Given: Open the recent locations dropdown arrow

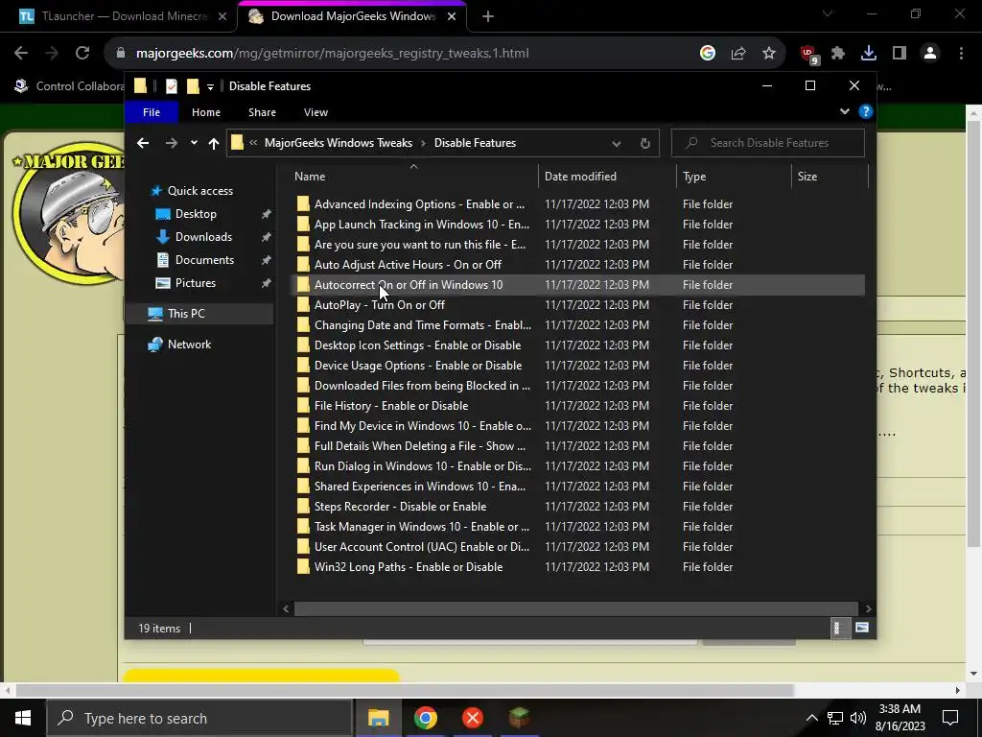Looking at the screenshot, I should [x=194, y=143].
